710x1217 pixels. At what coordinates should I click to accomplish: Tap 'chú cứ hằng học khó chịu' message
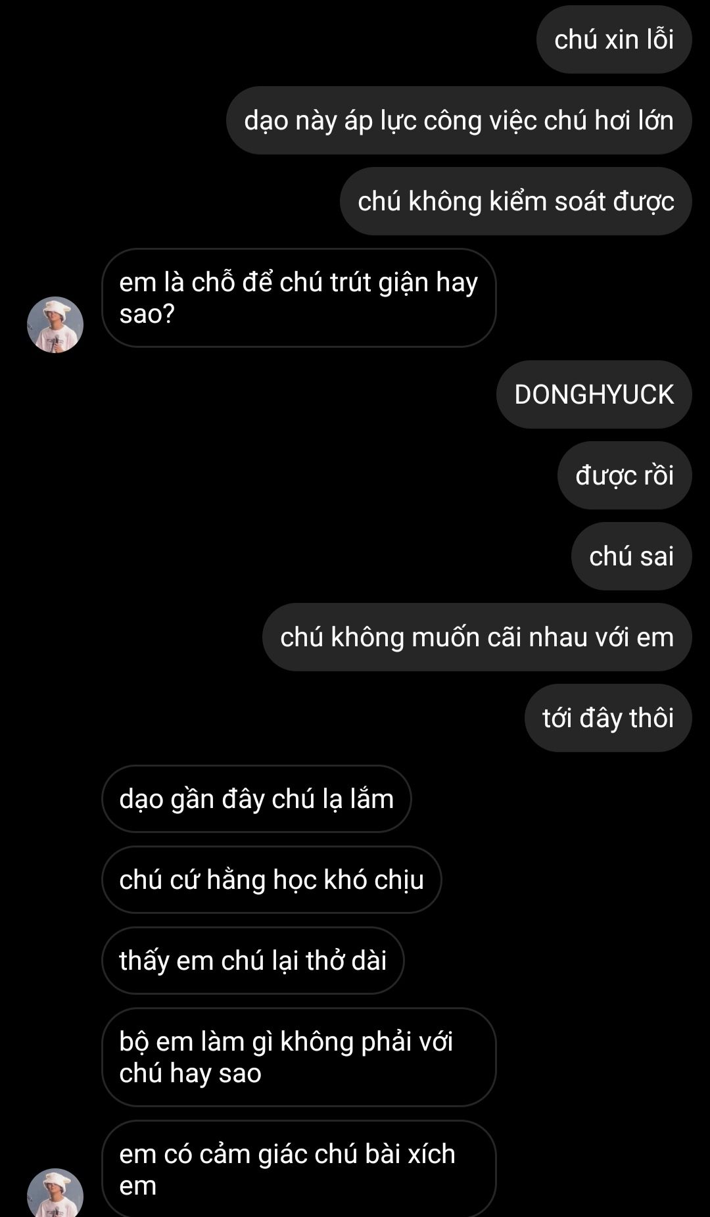(272, 880)
